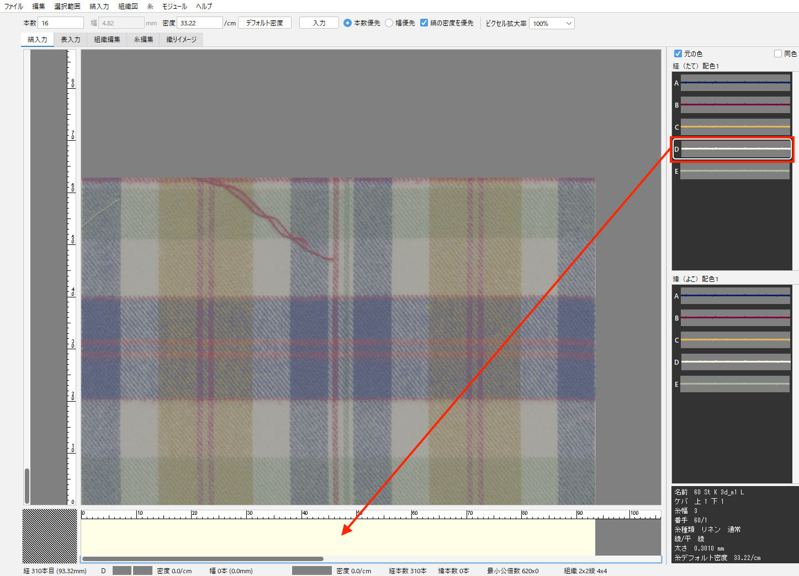Pick the red warp yarn B swatch
The height and width of the screenshot is (576, 799).
(735, 105)
